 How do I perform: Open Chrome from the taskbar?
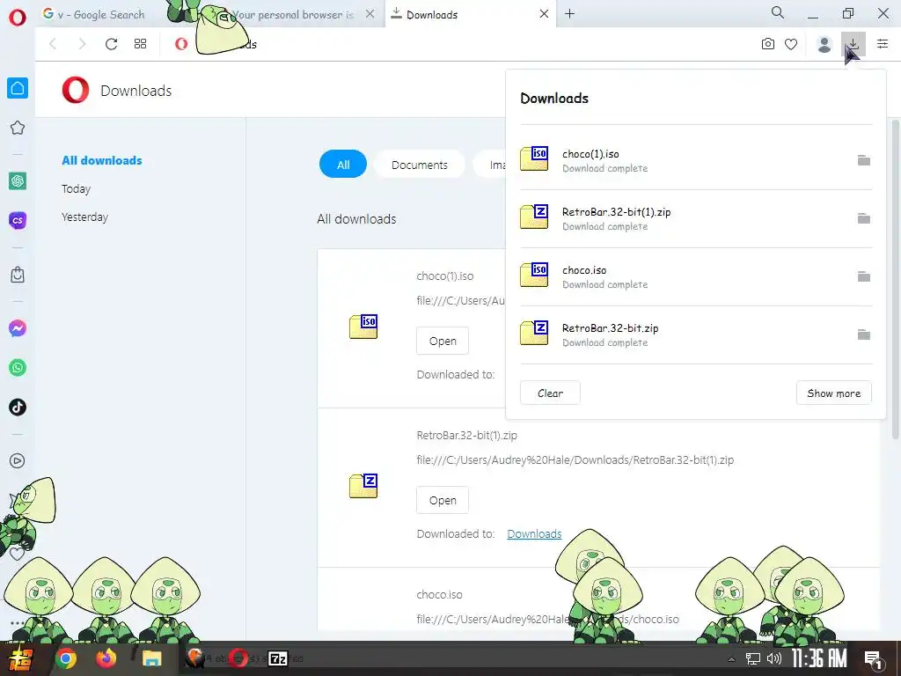point(65,658)
